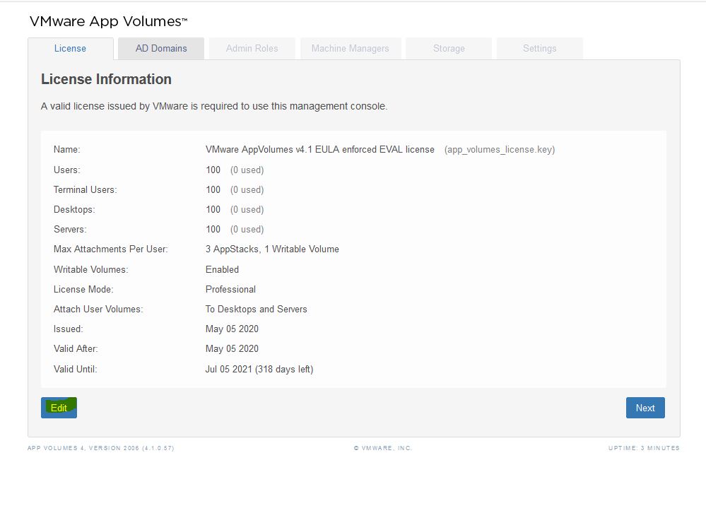The image size is (706, 530).
Task: Click the 'Servers:' label
Action: tap(70, 229)
